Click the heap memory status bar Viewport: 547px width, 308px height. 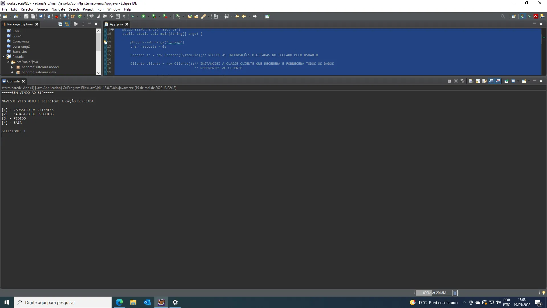(x=434, y=293)
